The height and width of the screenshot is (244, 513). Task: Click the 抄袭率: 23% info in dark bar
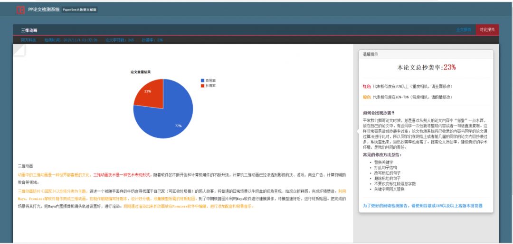[152, 40]
